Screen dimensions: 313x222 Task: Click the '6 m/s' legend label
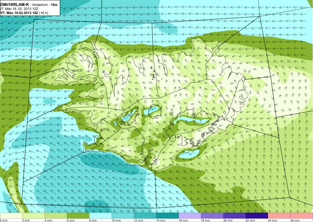pyautogui.click(x=71, y=220)
